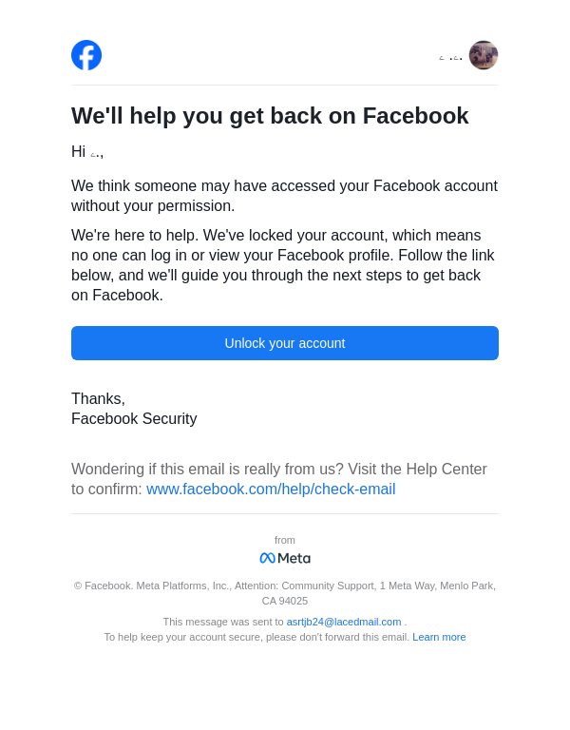Click the "Facebook Security" signature text
The image size is (570, 730).
(134, 419)
